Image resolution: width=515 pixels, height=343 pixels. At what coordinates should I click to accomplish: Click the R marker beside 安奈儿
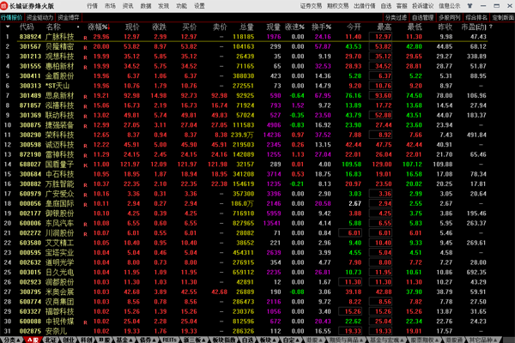coord(86,330)
